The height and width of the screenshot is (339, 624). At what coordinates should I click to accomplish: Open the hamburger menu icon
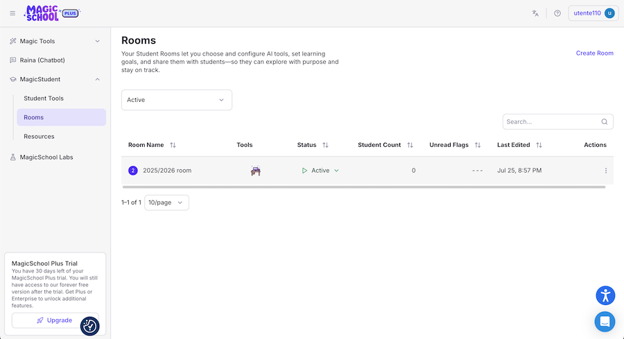coord(12,13)
